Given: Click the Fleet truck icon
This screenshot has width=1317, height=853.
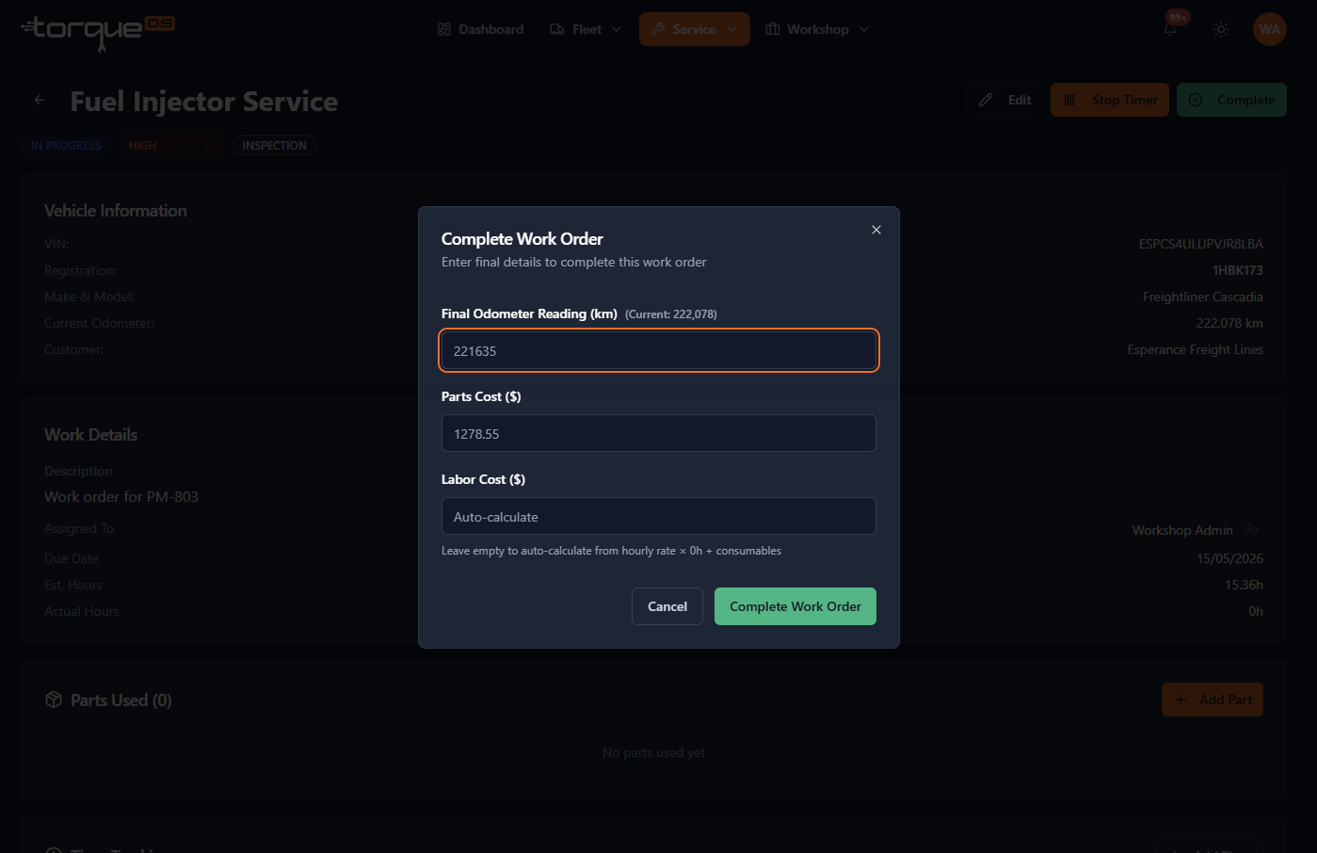Looking at the screenshot, I should tap(557, 29).
